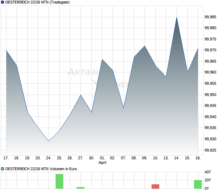Click the chart line peak at 01. April

(102, 59)
